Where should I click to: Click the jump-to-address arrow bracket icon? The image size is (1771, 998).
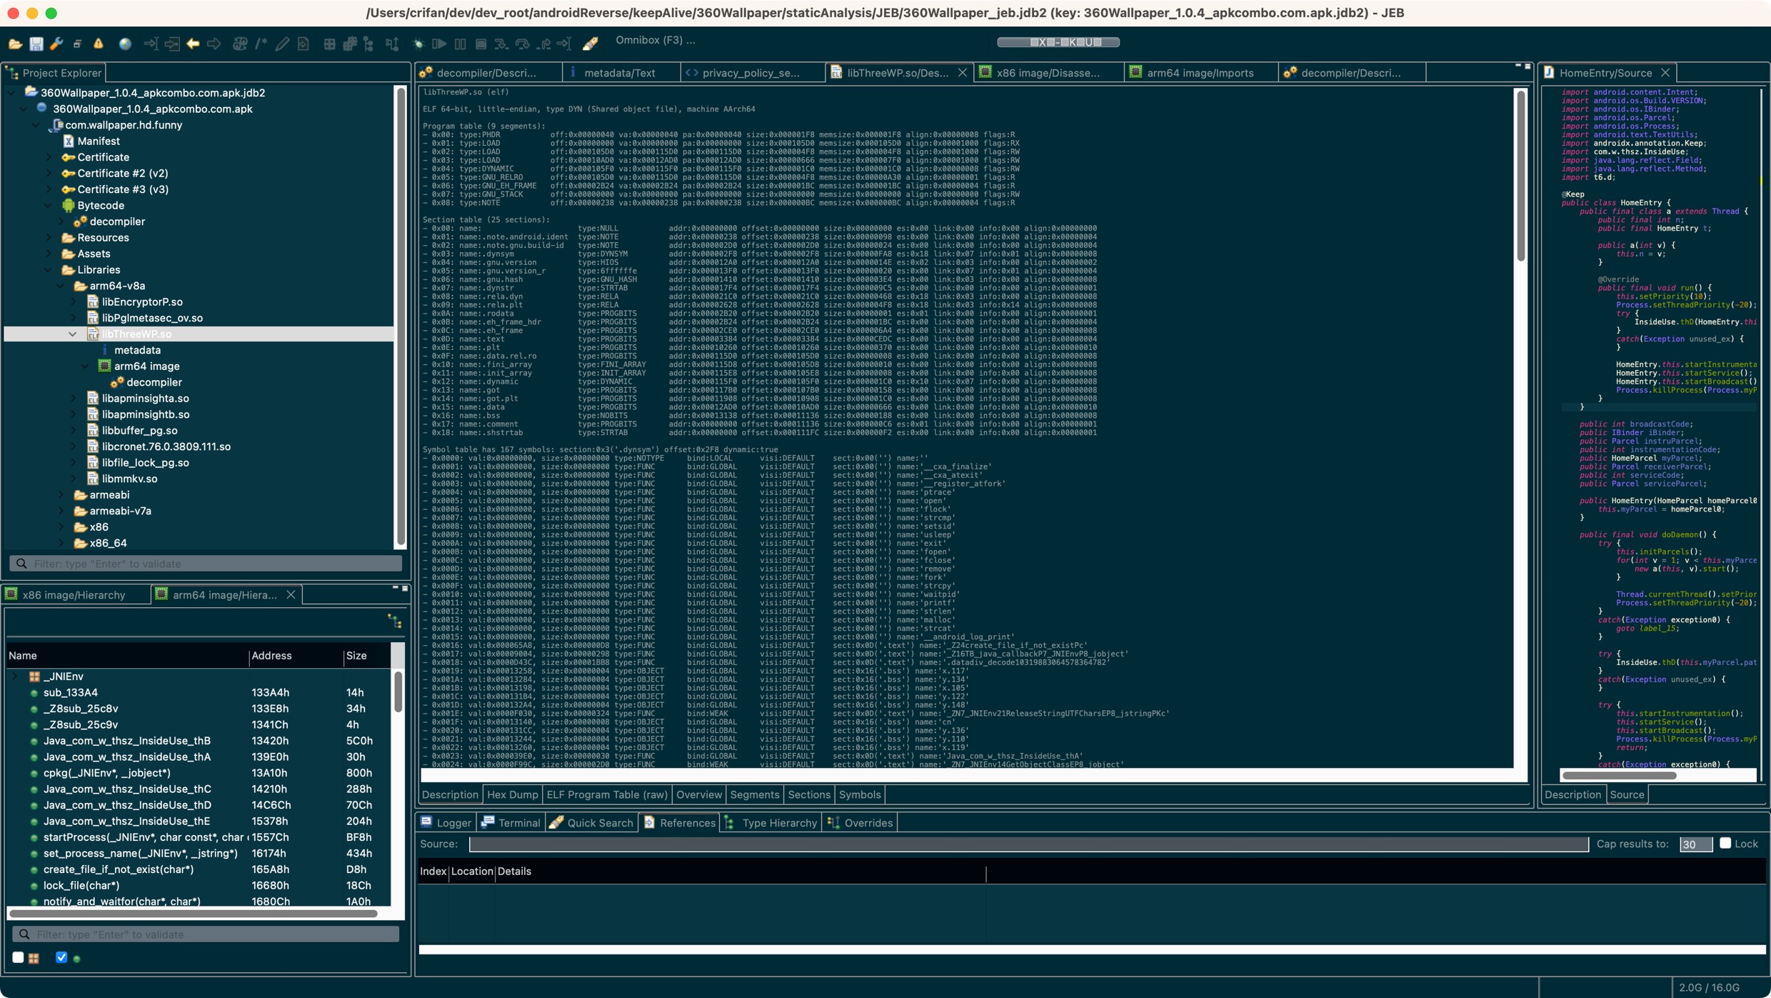[151, 44]
